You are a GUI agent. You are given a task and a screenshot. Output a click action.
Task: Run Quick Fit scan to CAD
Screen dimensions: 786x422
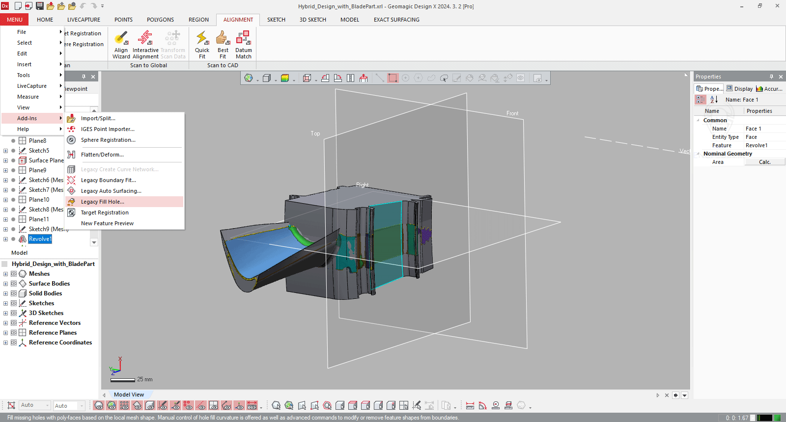(202, 45)
